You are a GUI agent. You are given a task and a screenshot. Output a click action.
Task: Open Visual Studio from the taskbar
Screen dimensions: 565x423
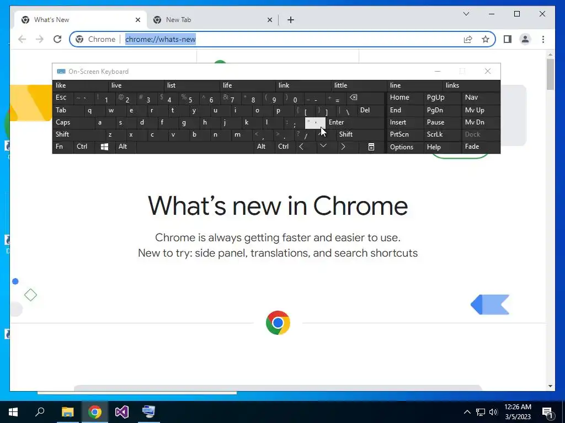[x=122, y=412]
